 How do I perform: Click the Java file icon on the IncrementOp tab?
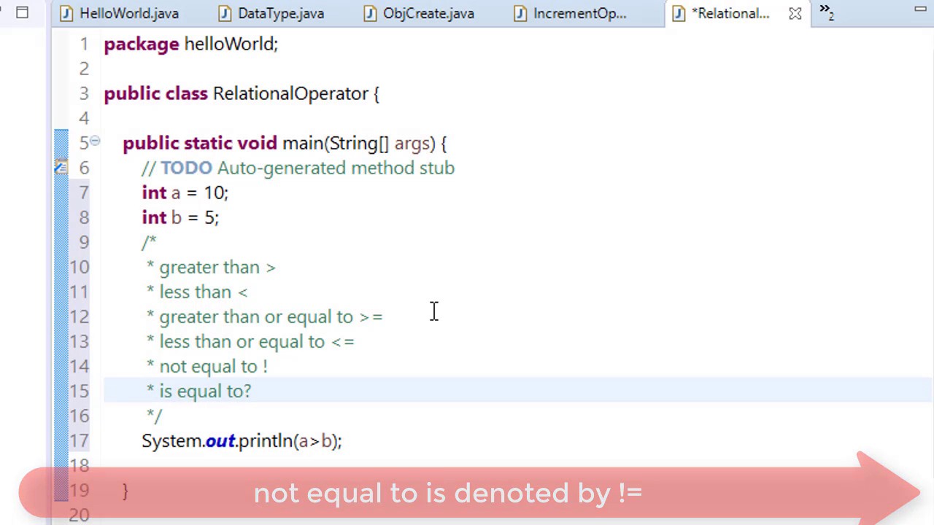pos(520,14)
